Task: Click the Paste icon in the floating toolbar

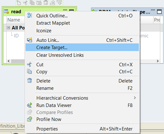Action: pyautogui.click(x=39, y=3)
